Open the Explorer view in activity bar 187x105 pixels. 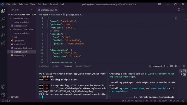pos(3,11)
